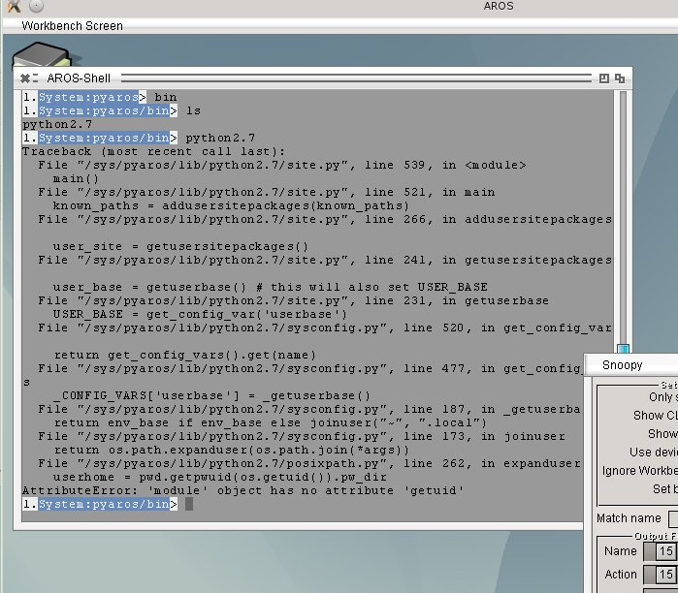Viewport: 678px width, 593px height.
Task: Click the Snoopy window title bar
Action: [630, 364]
